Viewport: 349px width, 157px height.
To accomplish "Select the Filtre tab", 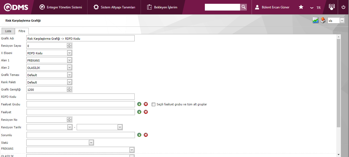I will click(22, 31).
